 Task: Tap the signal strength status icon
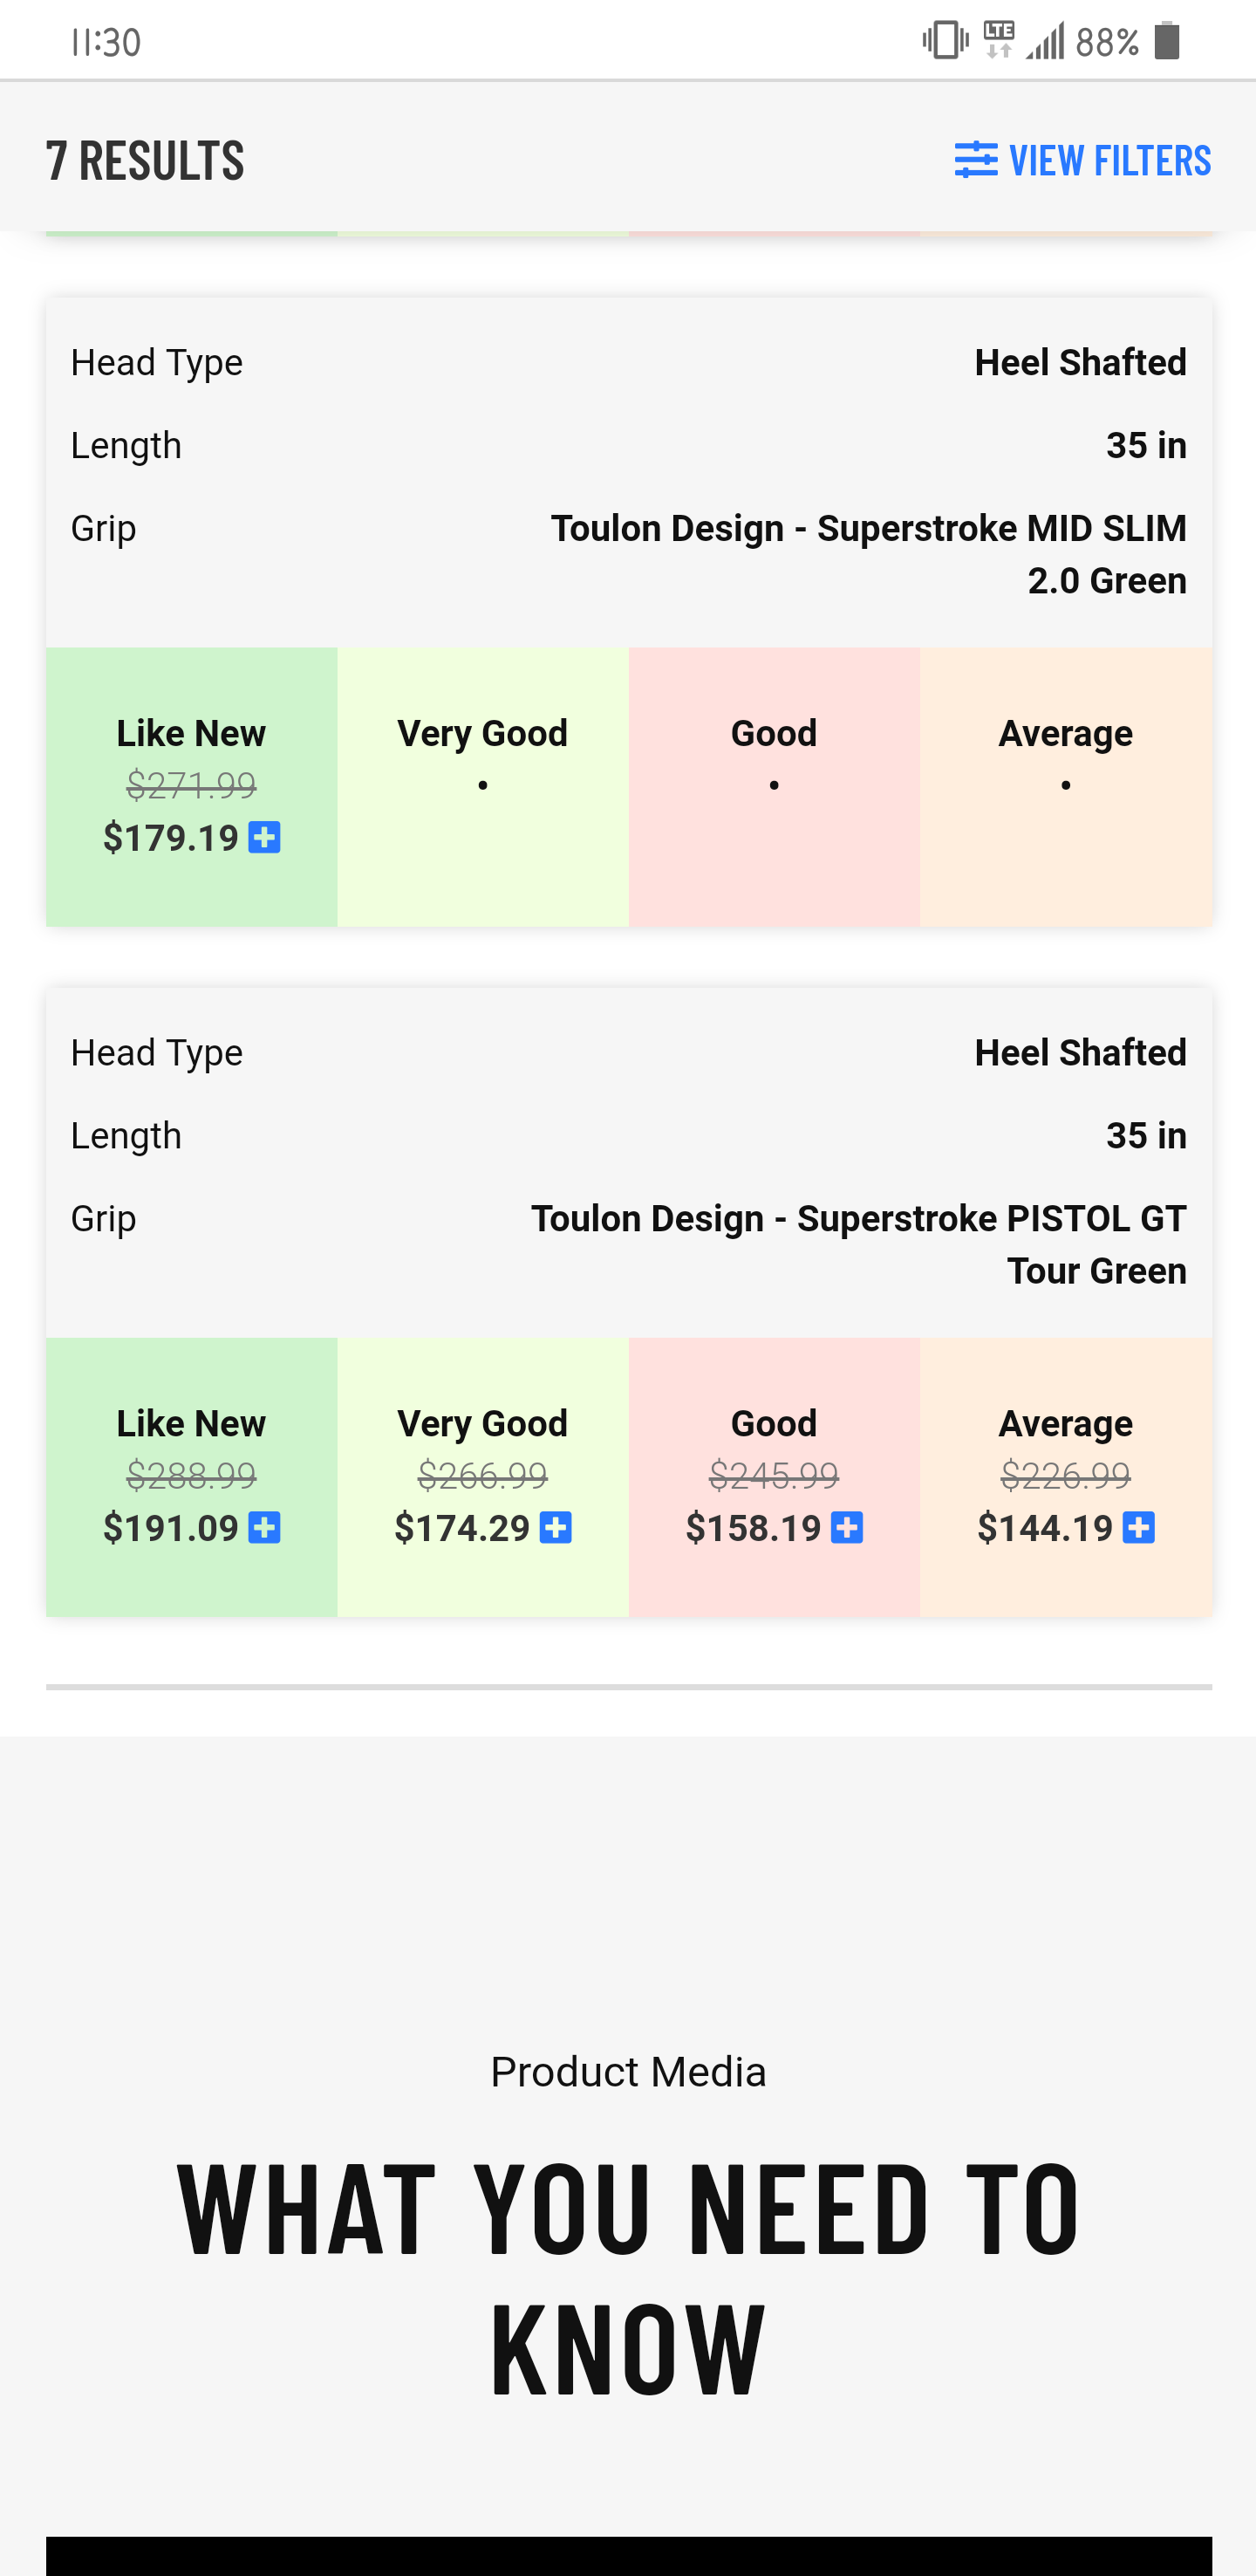click(x=1045, y=41)
